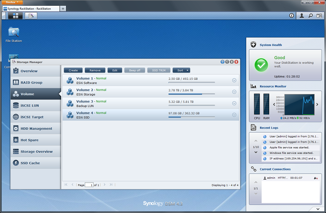This screenshot has height=213, width=326.
Task: Click the Beep off button
Action: pos(135,70)
